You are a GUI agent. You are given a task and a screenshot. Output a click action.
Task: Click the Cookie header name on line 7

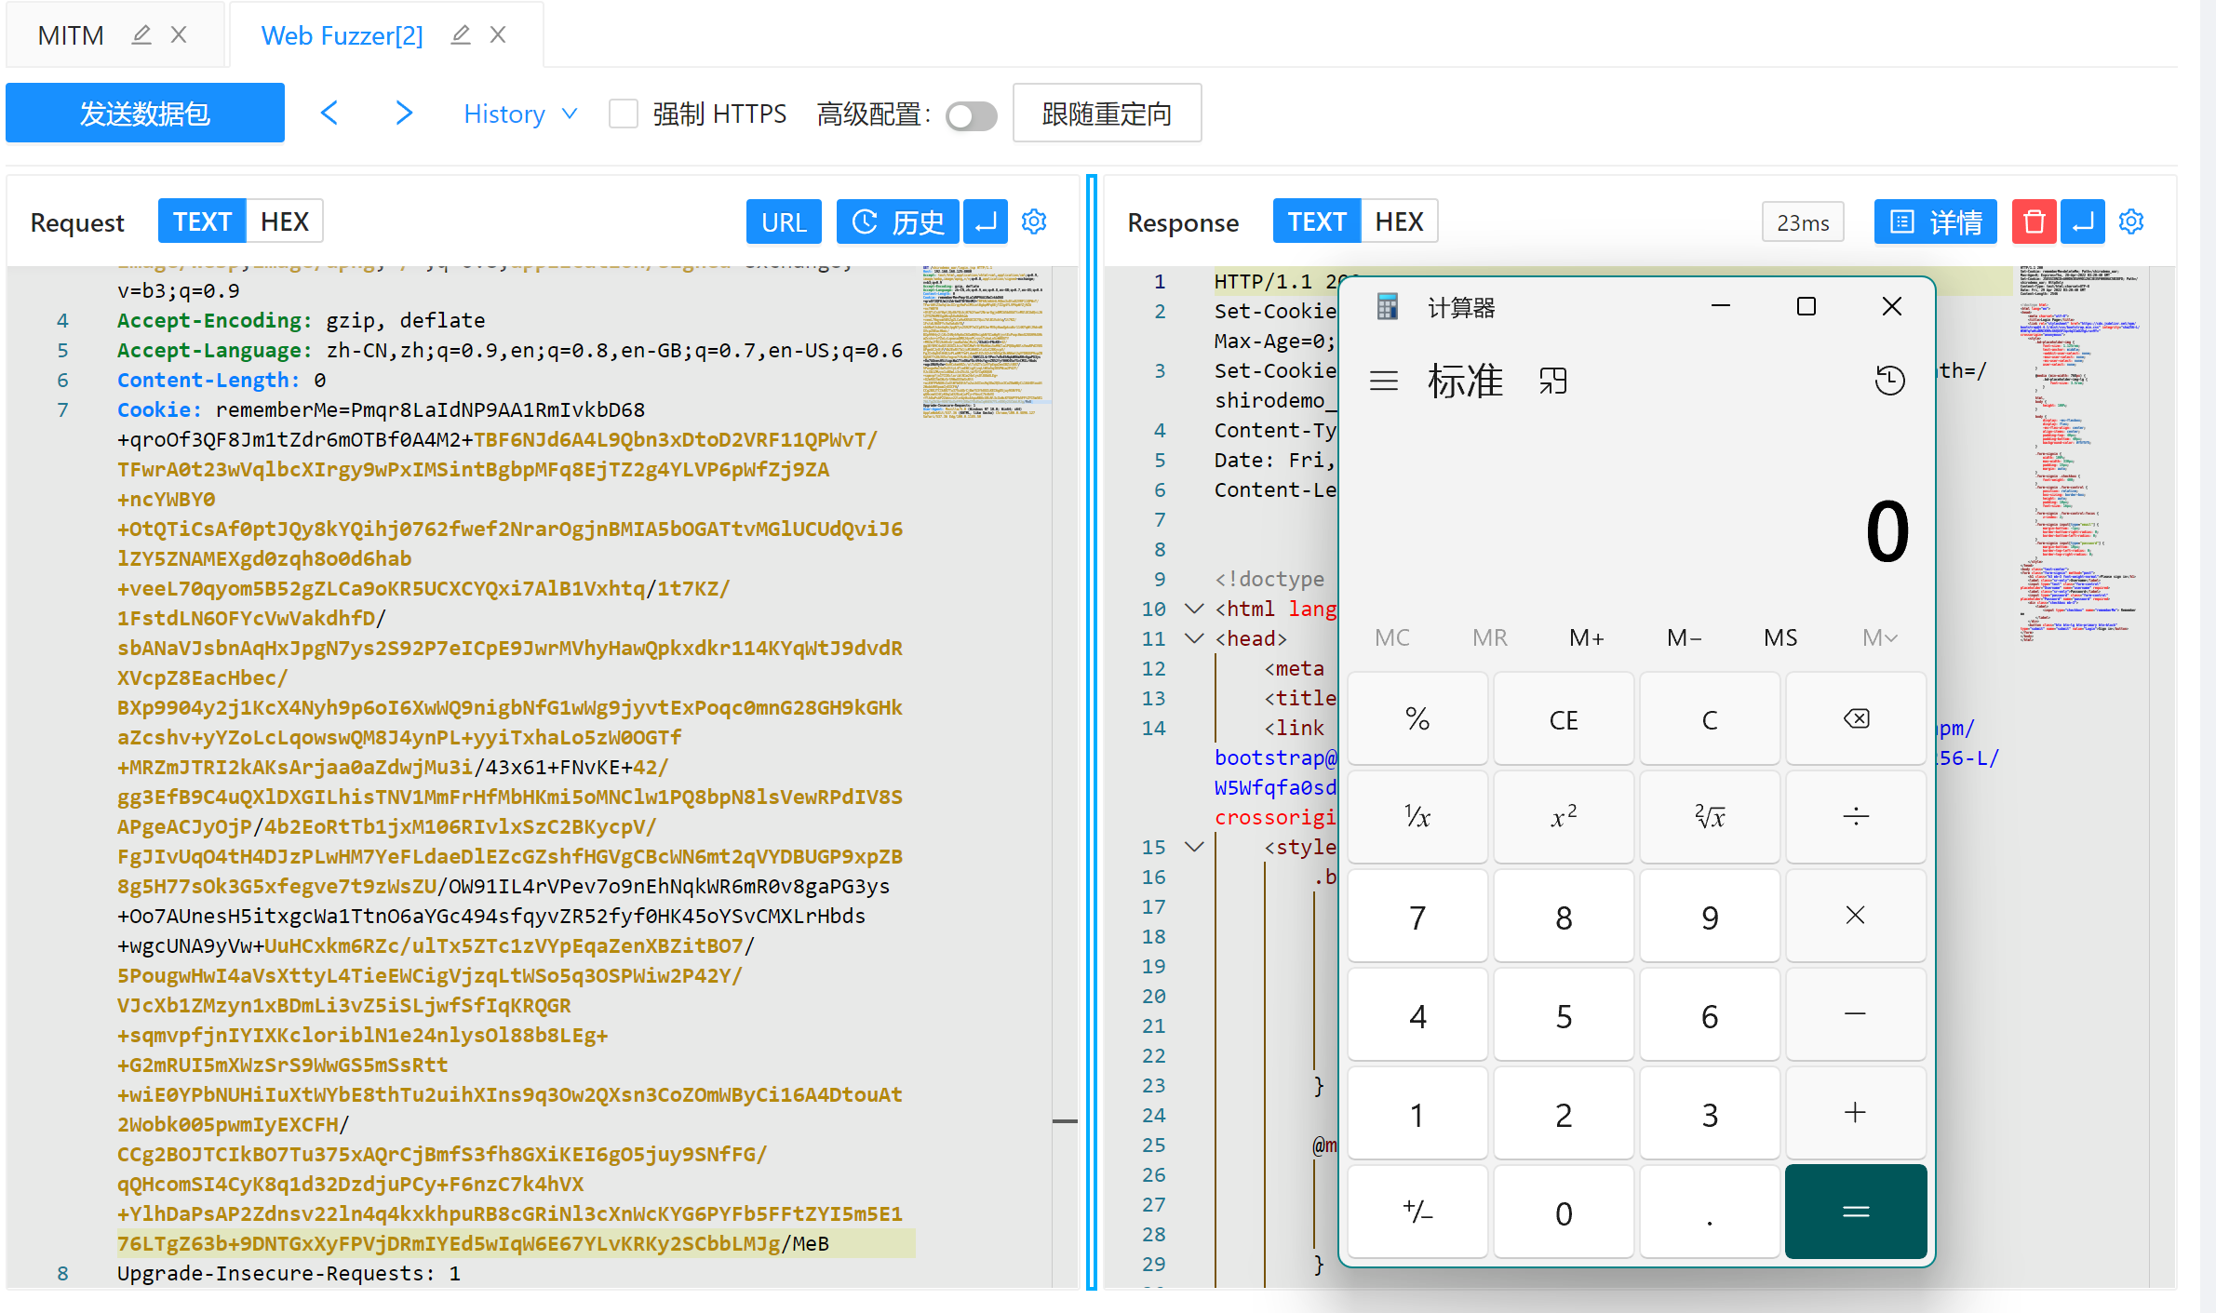point(158,409)
